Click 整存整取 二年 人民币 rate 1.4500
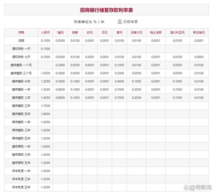The height and width of the screenshot is (195, 216). point(45,98)
